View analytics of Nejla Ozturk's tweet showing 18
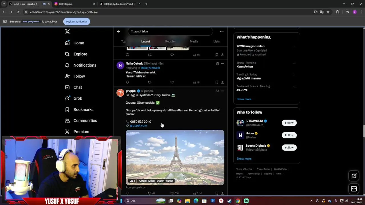Image resolution: width=365 pixels, height=205 pixels. click(x=196, y=82)
